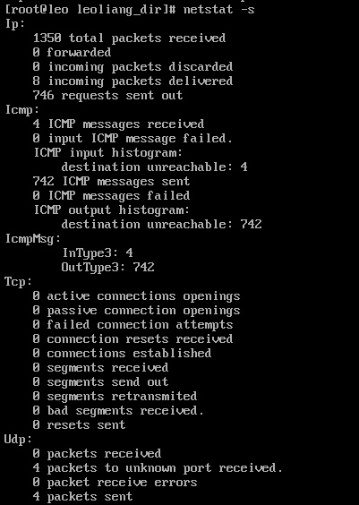Click the Udp: section header
The image size is (359, 505).
pos(18,439)
